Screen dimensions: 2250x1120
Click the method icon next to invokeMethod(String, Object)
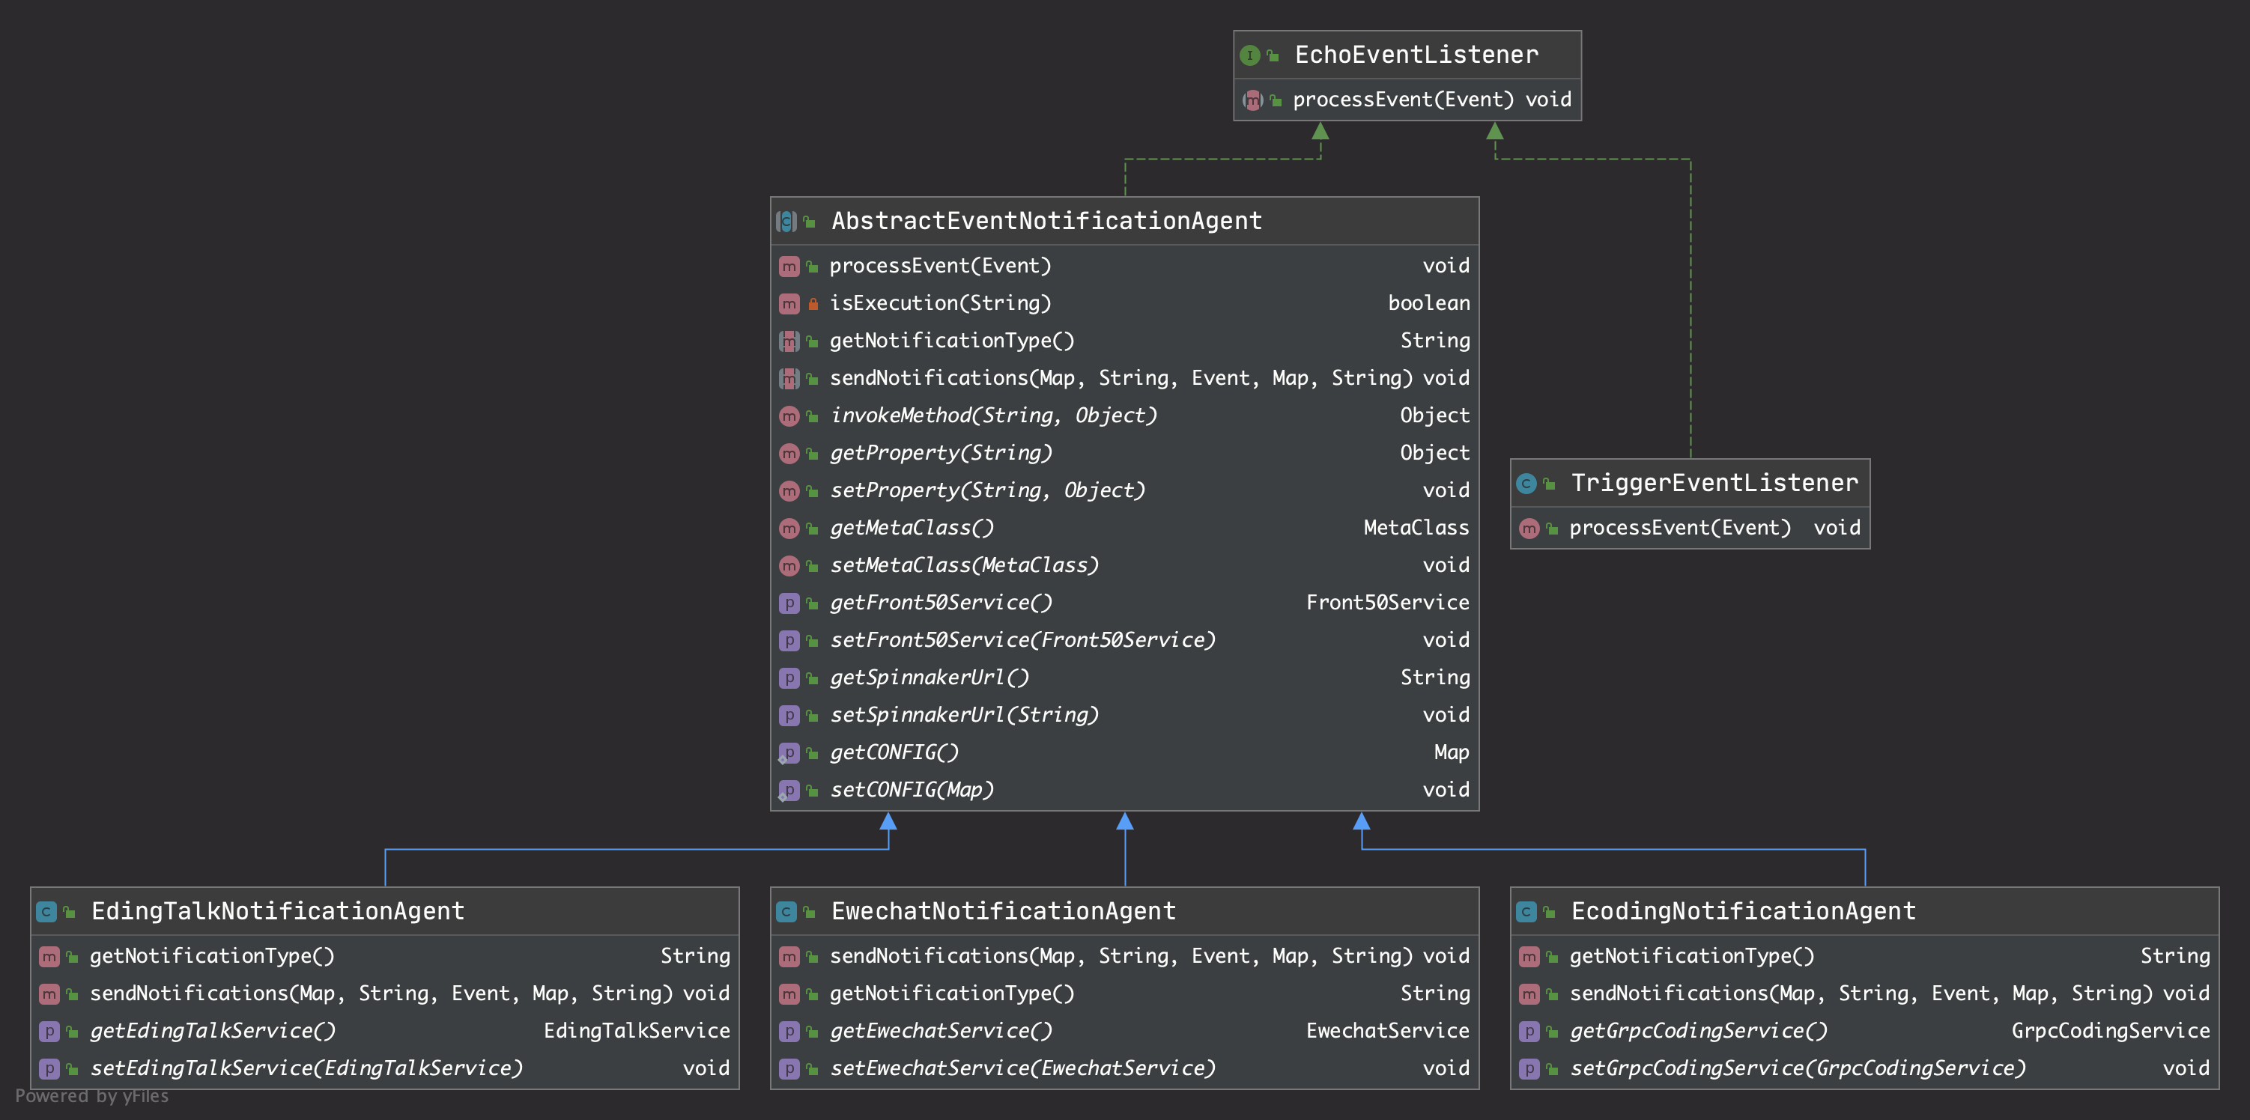tap(789, 416)
